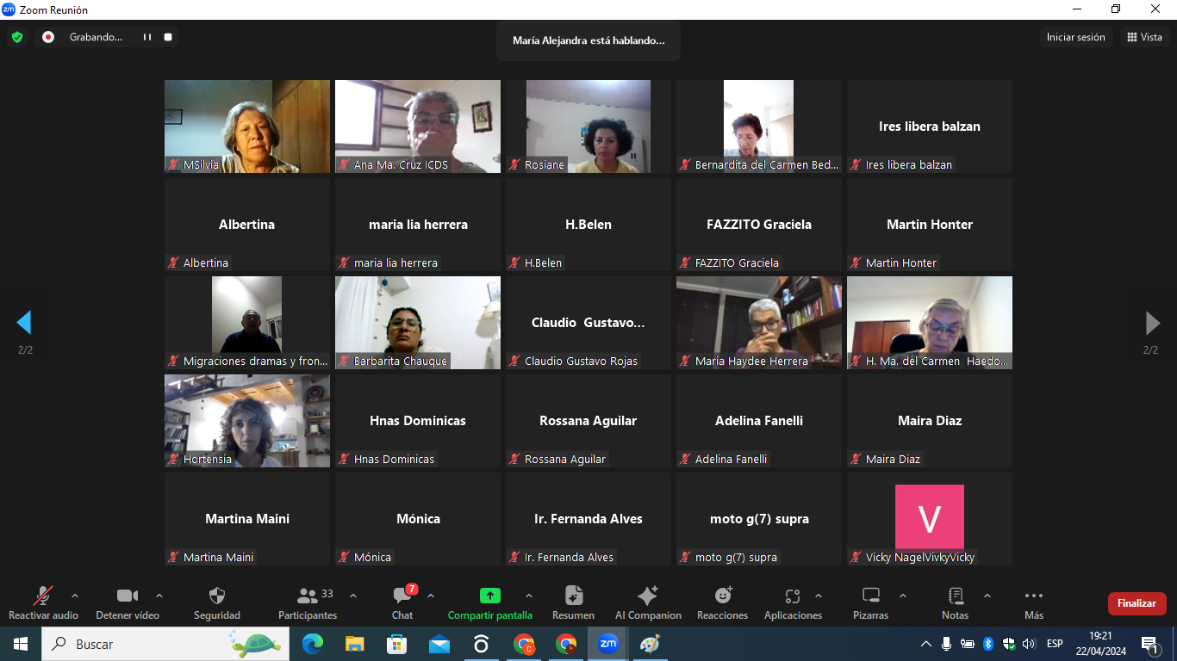Select Barbarita Chauque video tile
The height and width of the screenshot is (661, 1177).
(x=418, y=323)
